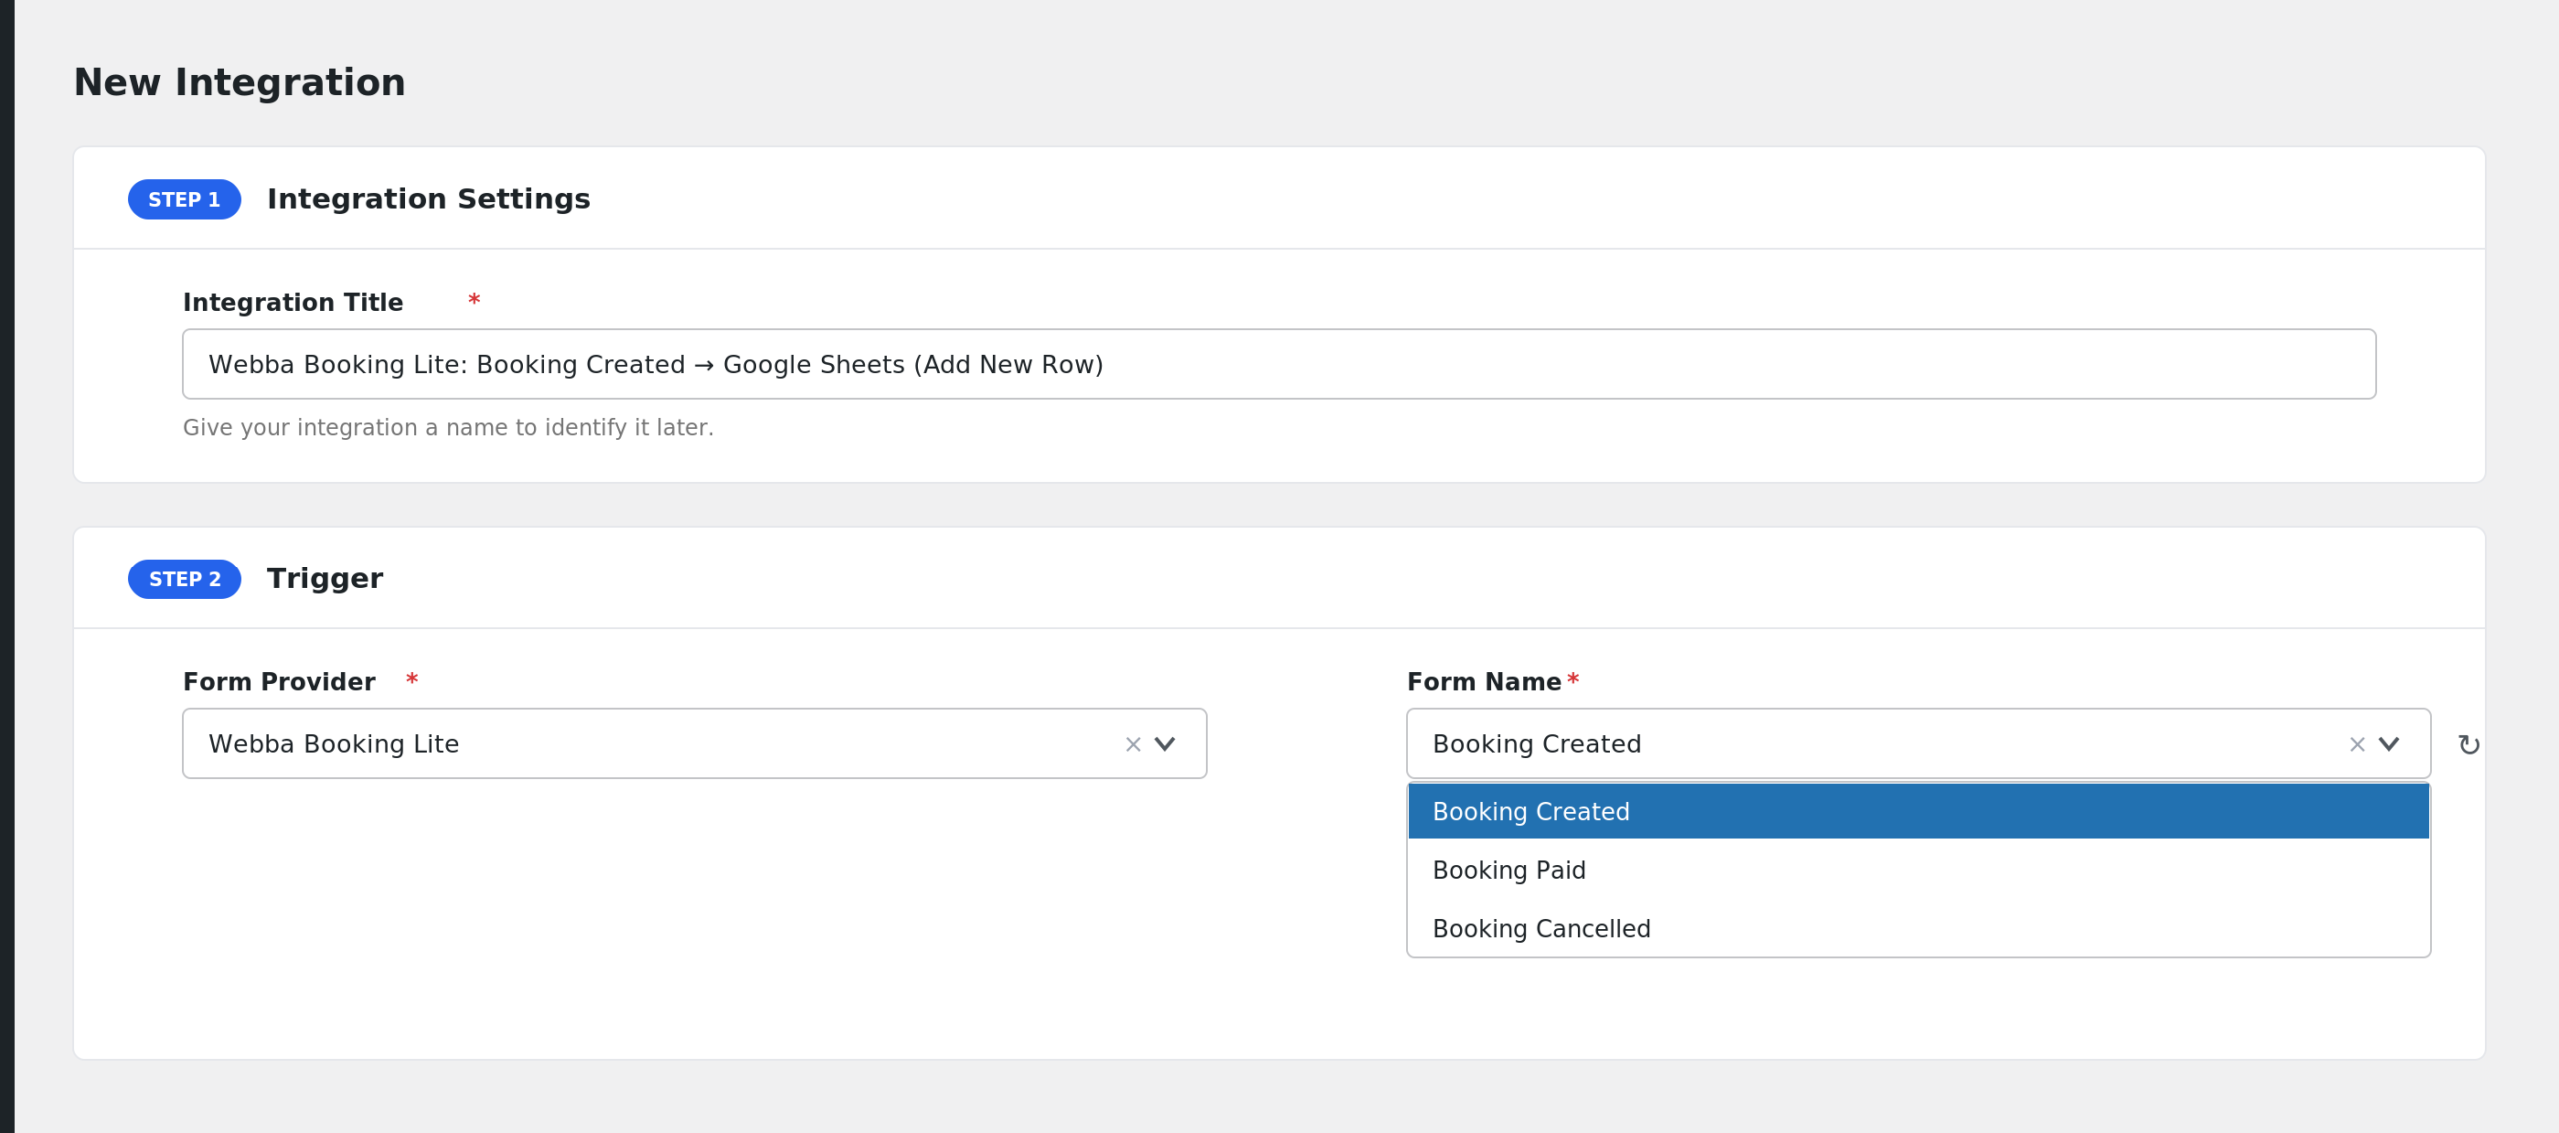Viewport: 2559px width, 1133px height.
Task: Click the STEP 2 badge
Action: [x=184, y=579]
